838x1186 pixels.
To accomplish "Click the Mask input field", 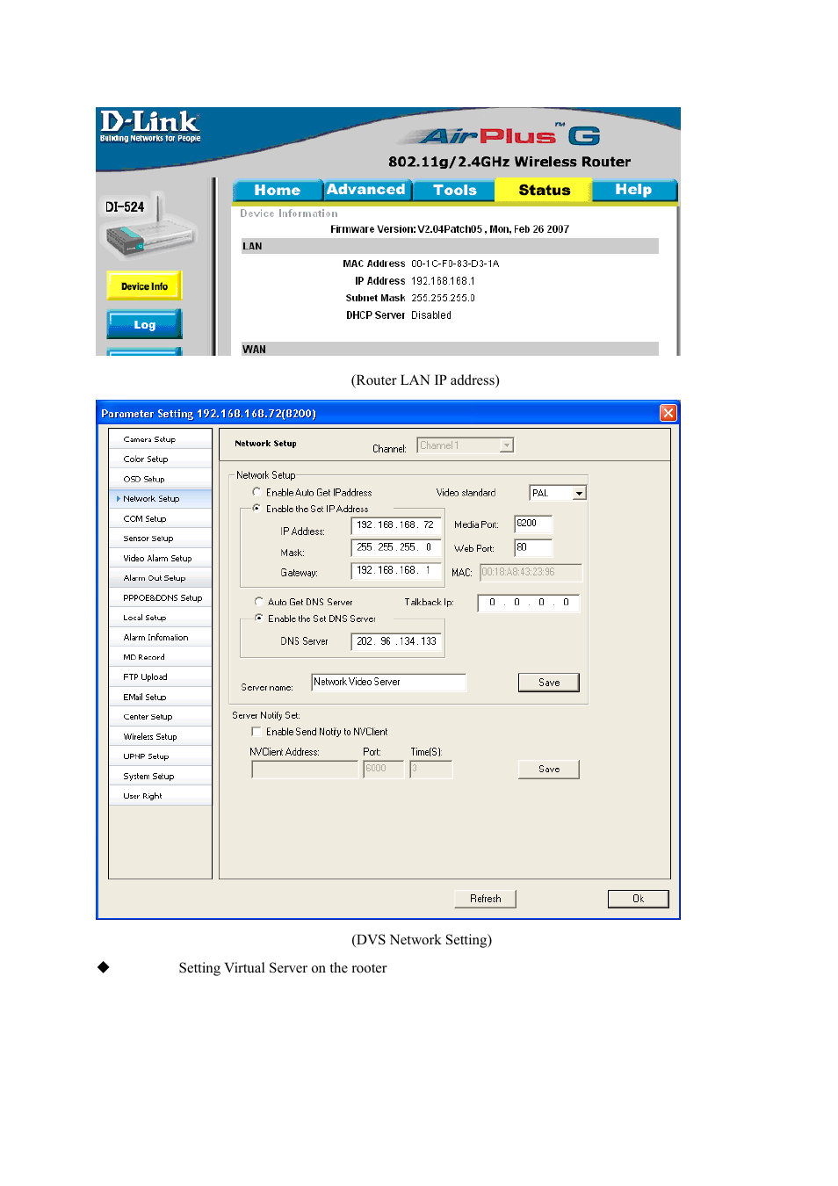I will [396, 547].
